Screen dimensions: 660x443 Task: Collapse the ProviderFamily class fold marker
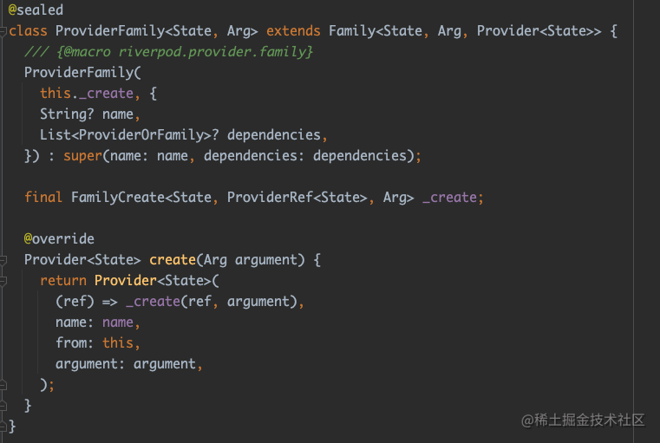3,31
